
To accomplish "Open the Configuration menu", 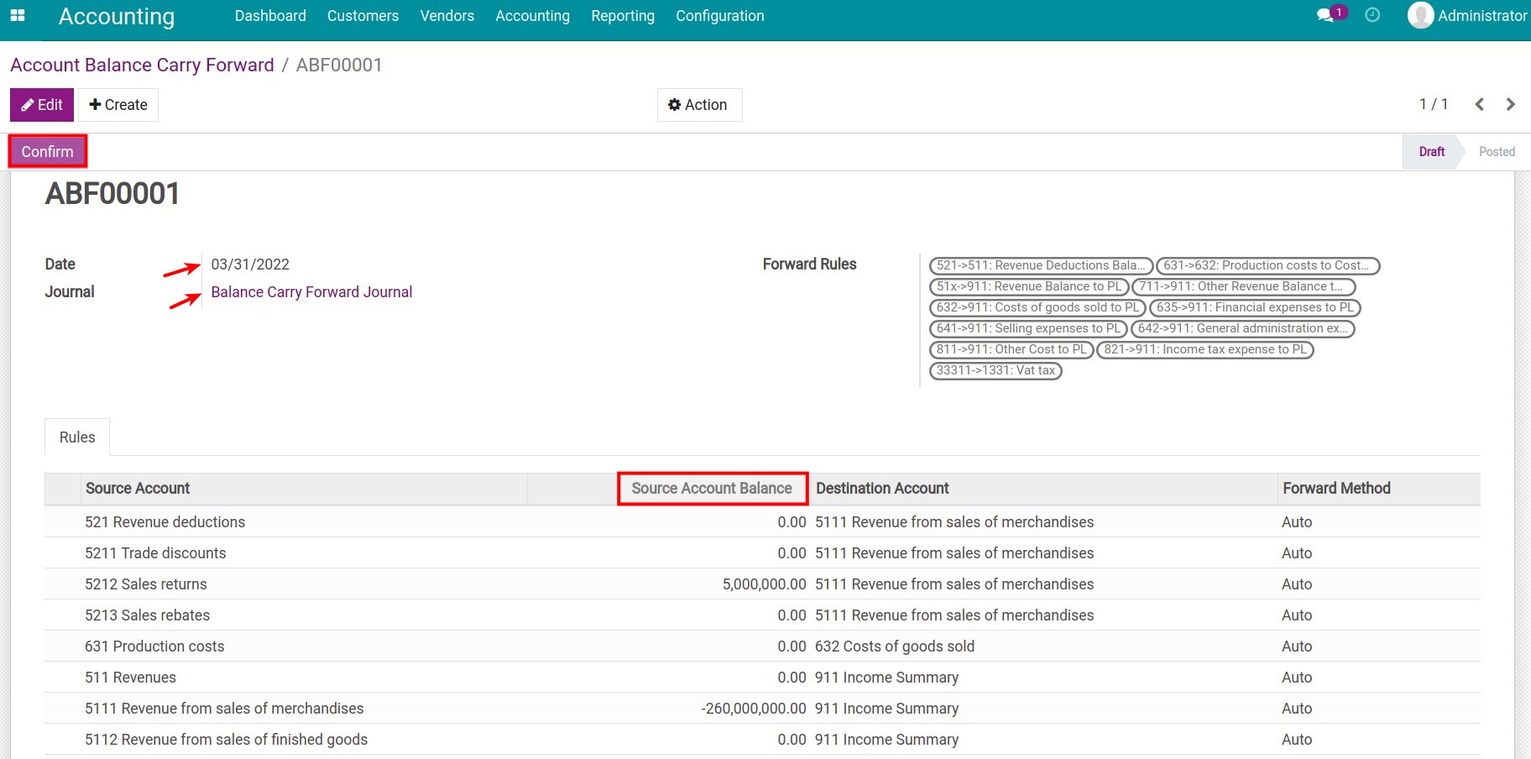I will click(x=719, y=16).
